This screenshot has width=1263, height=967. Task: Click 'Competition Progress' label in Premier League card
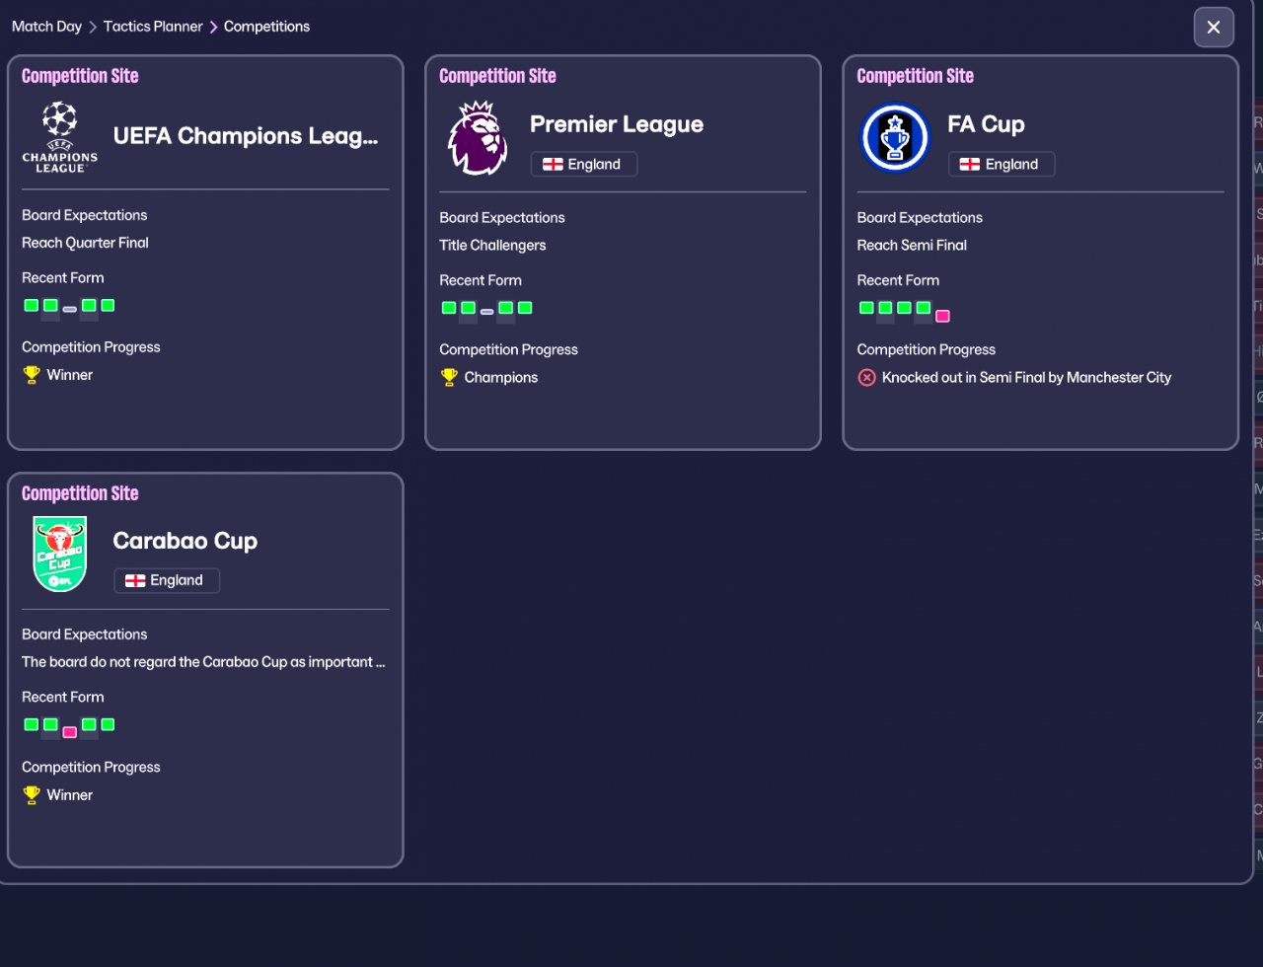pyautogui.click(x=508, y=349)
